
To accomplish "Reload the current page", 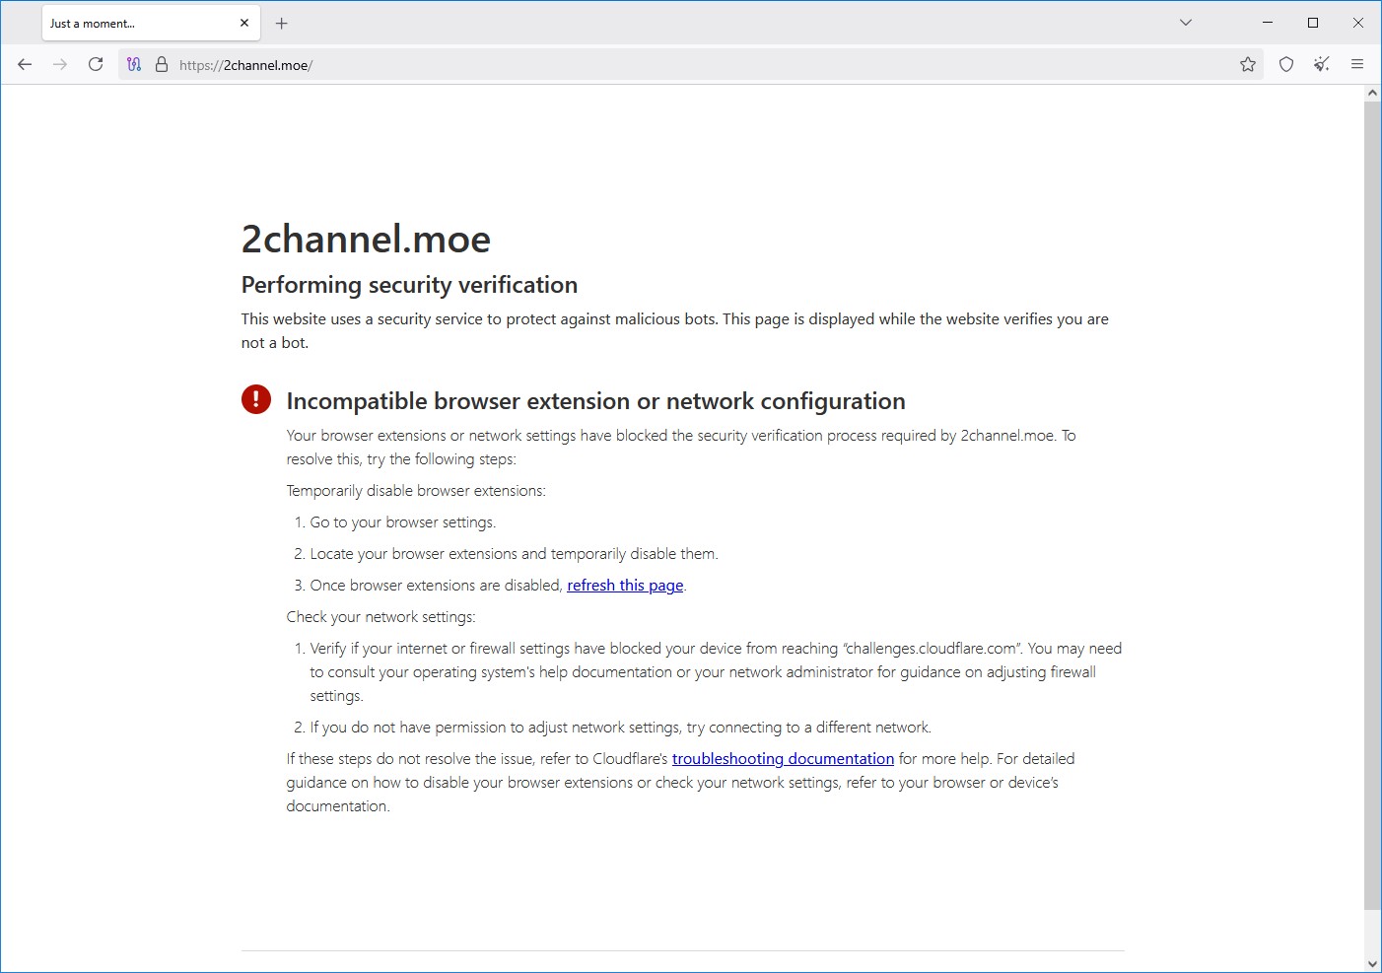I will point(96,64).
